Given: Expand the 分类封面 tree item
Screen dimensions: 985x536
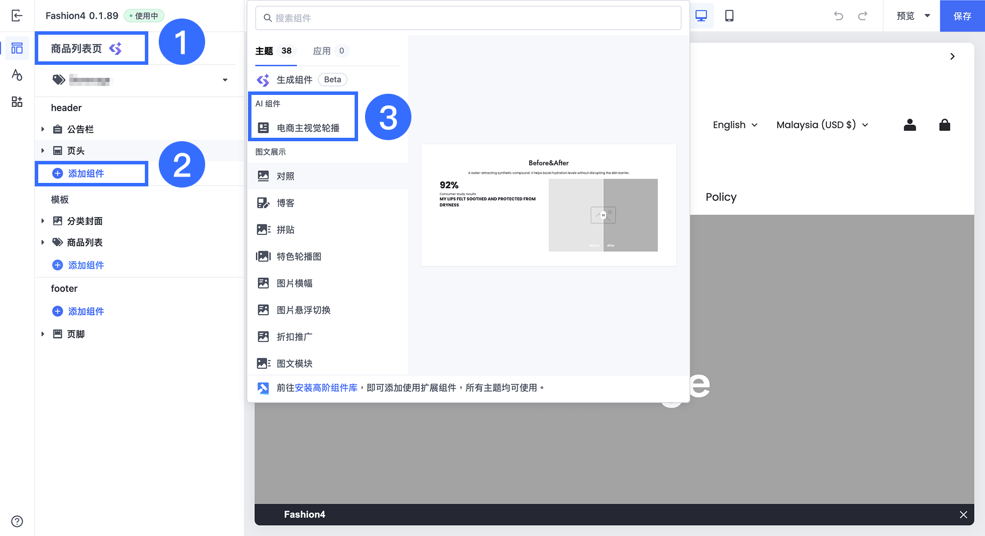Looking at the screenshot, I should pos(42,221).
